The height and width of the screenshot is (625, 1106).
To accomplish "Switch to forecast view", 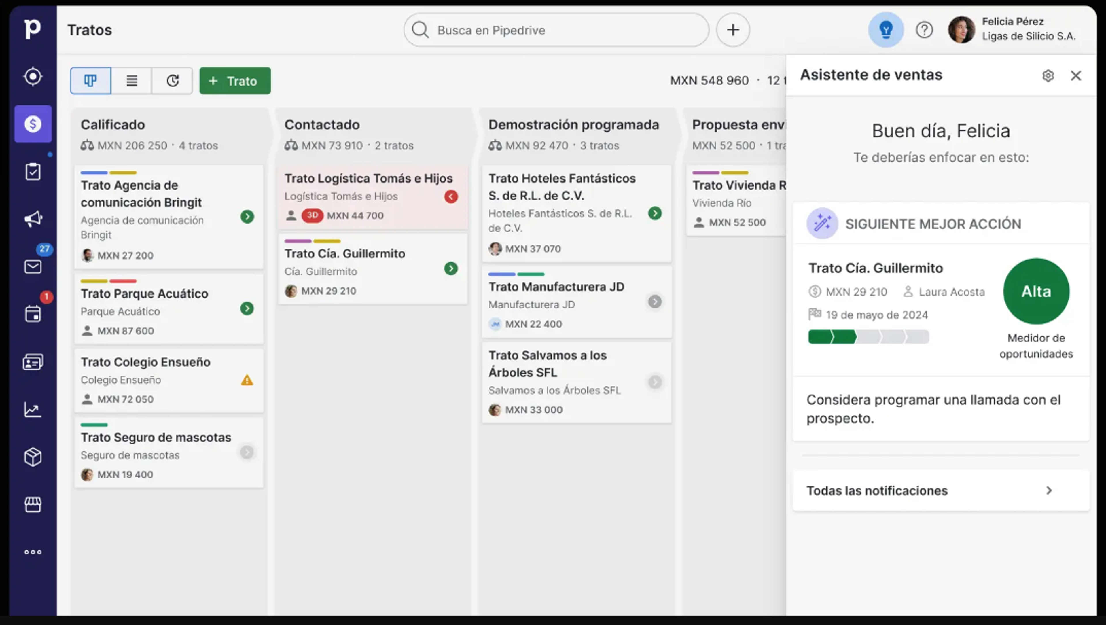I will click(172, 81).
